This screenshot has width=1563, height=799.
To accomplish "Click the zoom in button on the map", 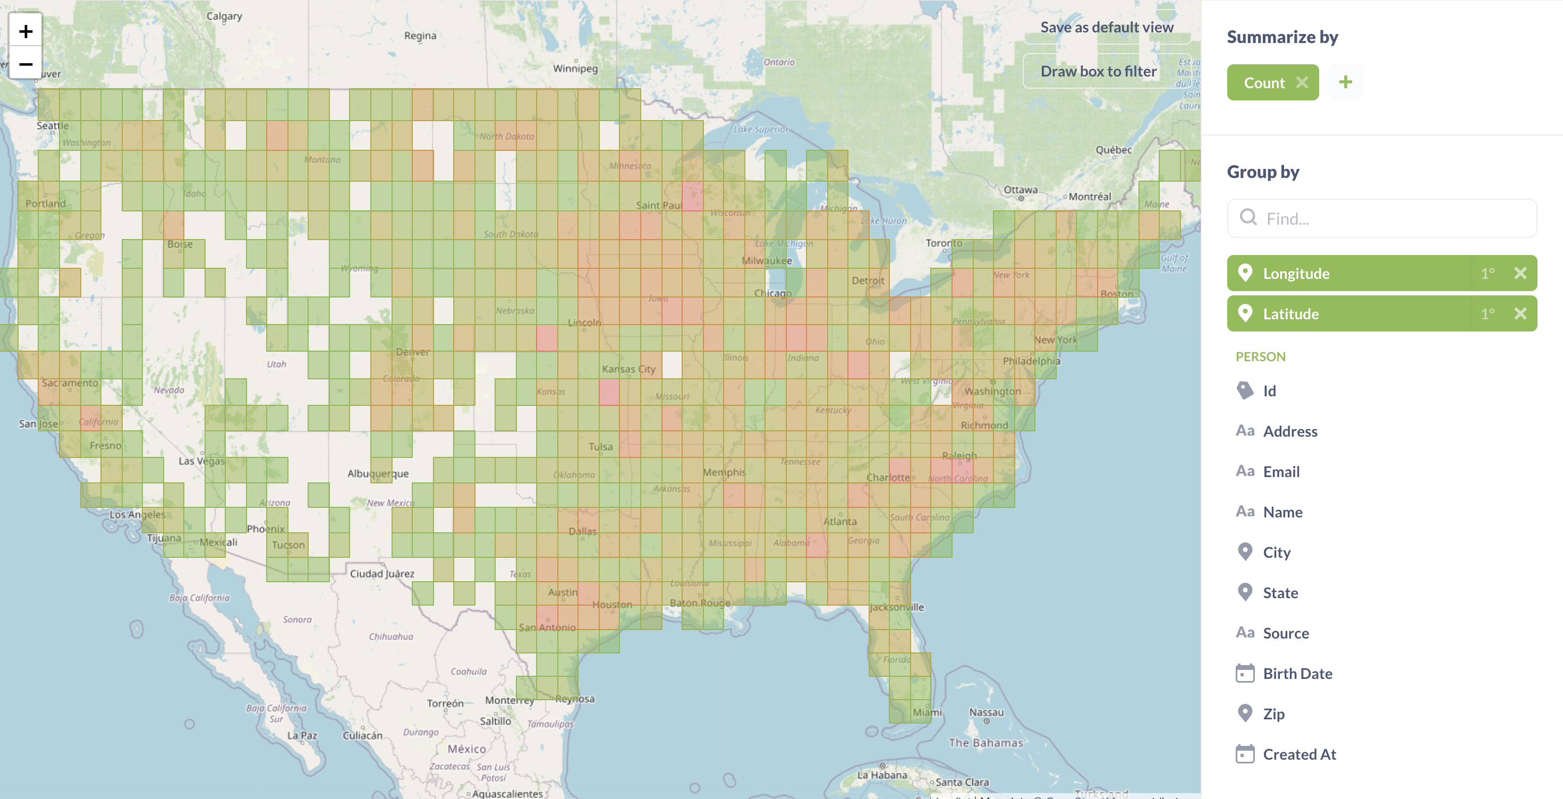I will [27, 30].
